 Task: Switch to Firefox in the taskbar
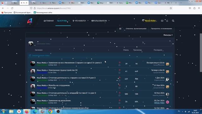click(27, 111)
